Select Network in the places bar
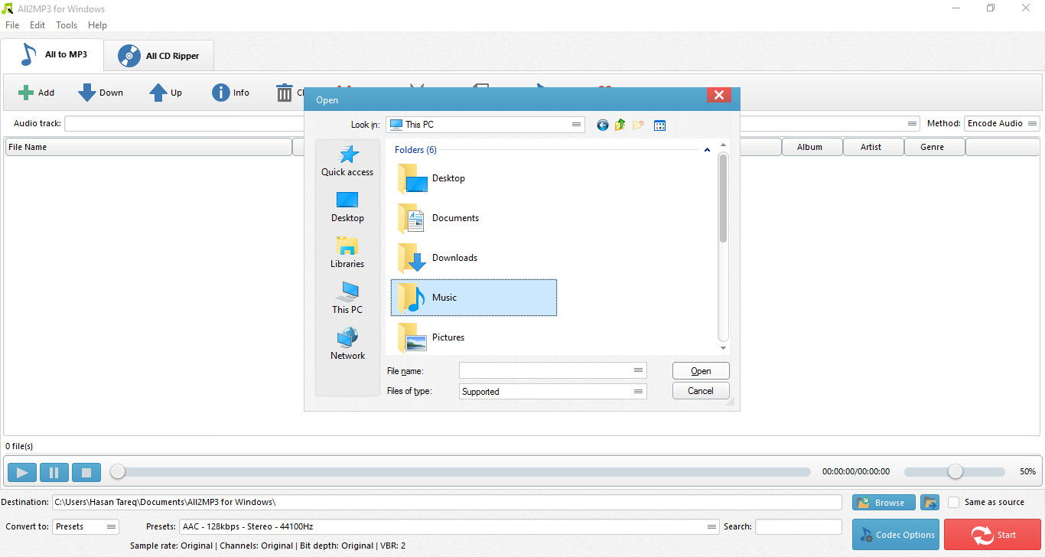The image size is (1045, 557). (347, 344)
